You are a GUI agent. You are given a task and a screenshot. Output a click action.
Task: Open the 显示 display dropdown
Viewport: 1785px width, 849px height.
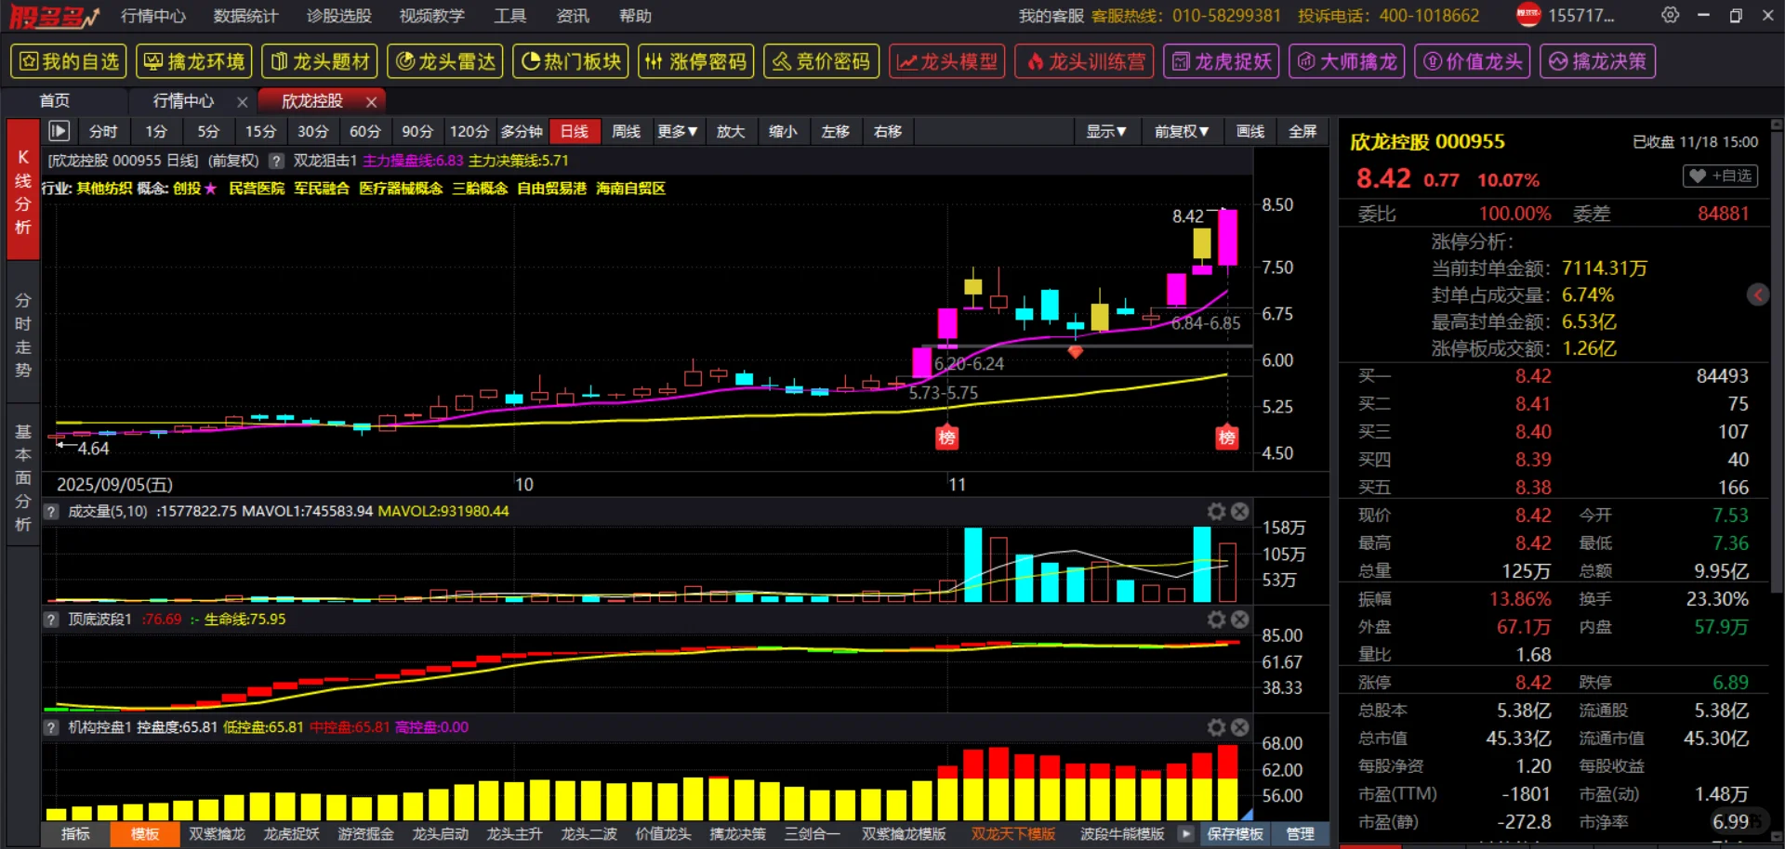(1106, 132)
